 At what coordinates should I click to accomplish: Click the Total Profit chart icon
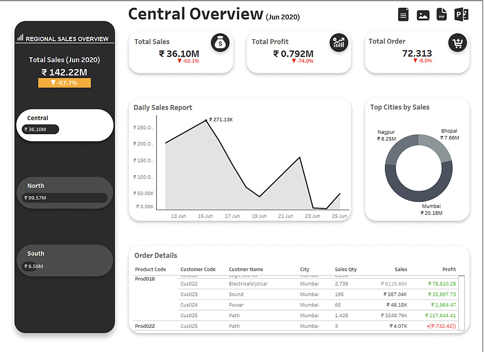pos(339,43)
